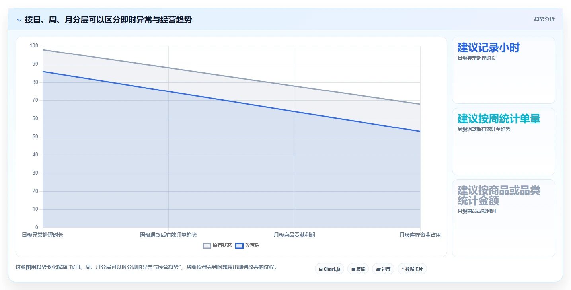571x290 pixels.
Task: Click the gray 原有状态 legend swatch
Action: (x=207, y=246)
